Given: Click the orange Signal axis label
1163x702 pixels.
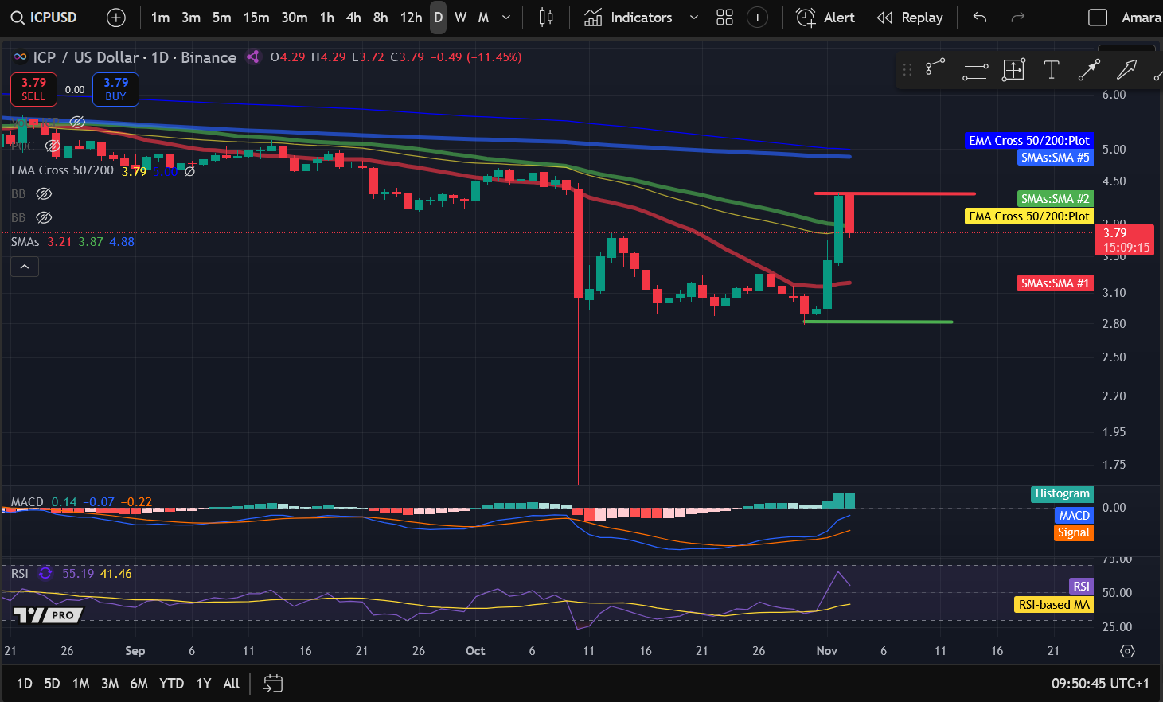Looking at the screenshot, I should (1073, 532).
